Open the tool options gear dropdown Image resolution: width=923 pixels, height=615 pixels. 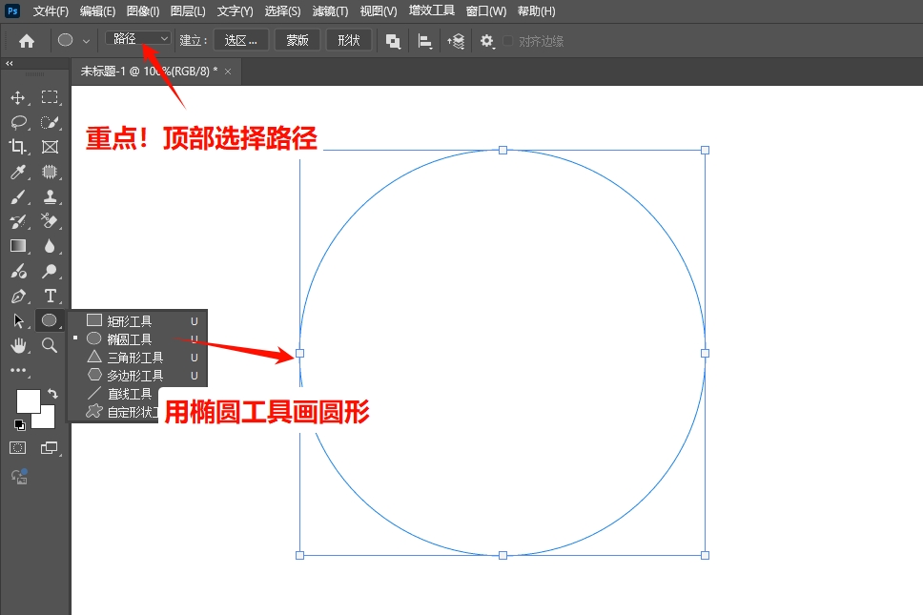pos(485,40)
